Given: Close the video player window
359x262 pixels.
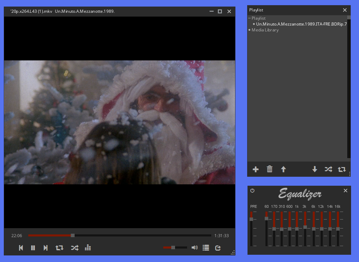Looking at the screenshot, I should [x=229, y=11].
